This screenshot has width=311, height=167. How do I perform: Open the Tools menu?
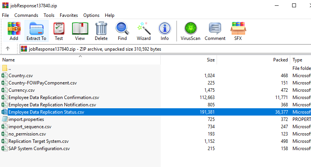click(49, 15)
